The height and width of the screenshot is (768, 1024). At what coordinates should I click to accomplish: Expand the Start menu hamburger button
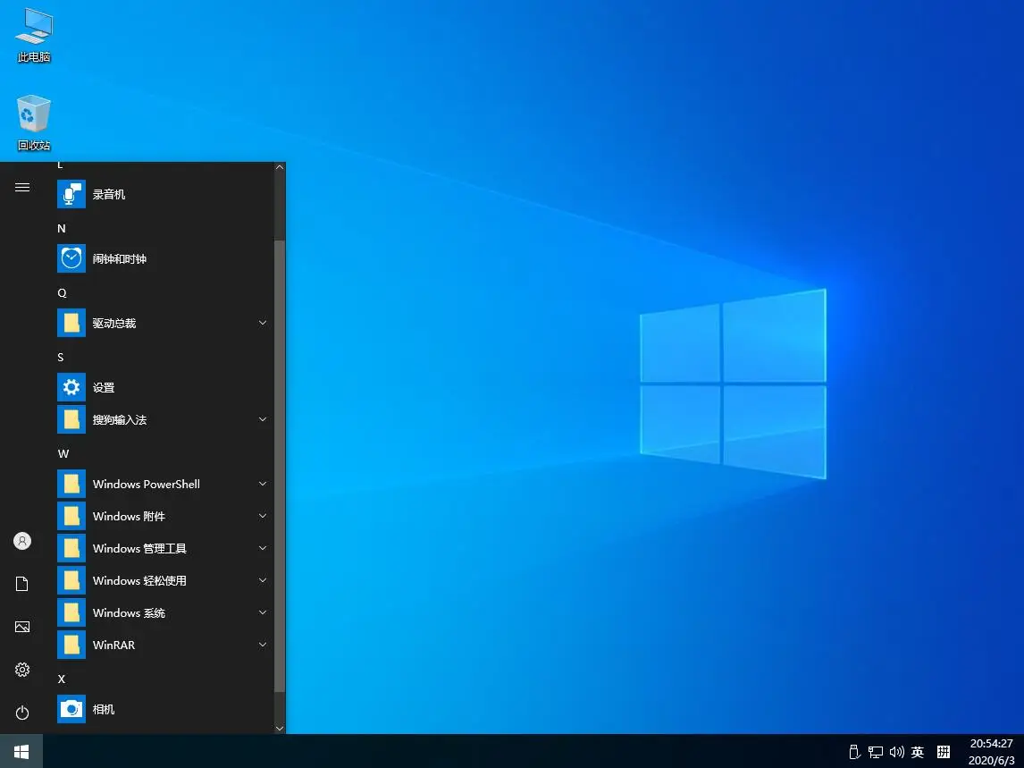coord(22,188)
